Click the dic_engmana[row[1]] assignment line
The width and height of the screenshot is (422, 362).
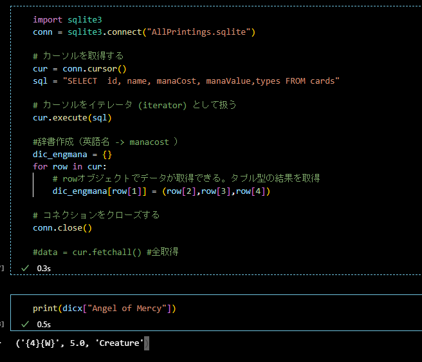click(x=161, y=191)
